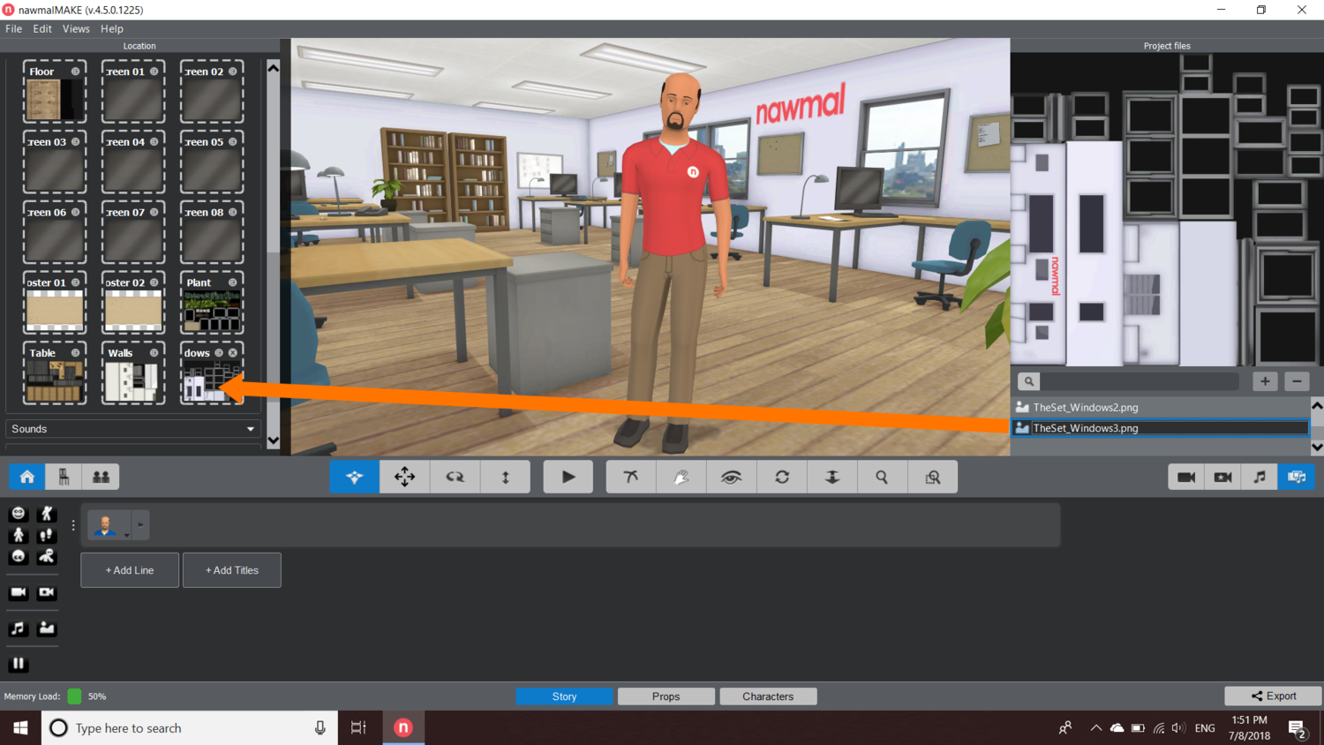Screen dimensions: 1324x745
Task: Switch to the Characters tab
Action: click(x=768, y=696)
